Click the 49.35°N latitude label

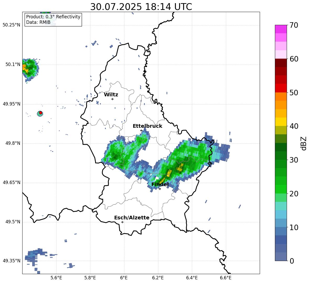[12, 261]
